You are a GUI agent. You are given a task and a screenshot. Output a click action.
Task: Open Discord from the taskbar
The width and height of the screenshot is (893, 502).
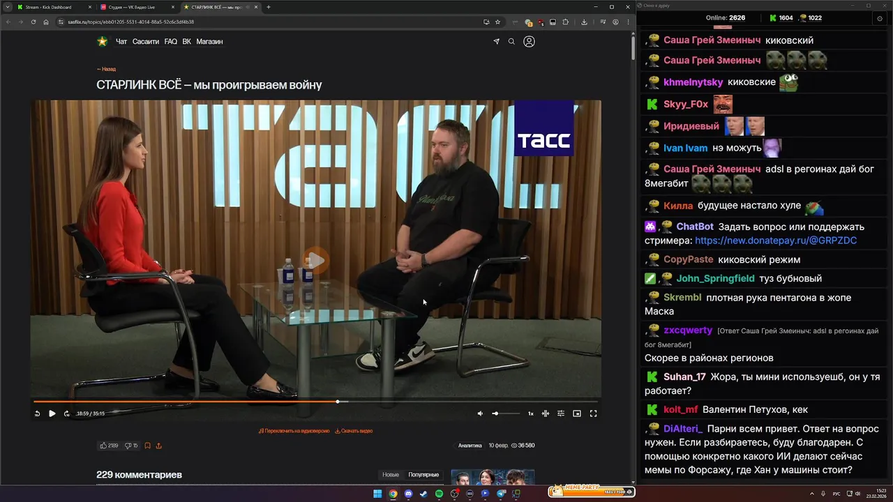pyautogui.click(x=408, y=494)
